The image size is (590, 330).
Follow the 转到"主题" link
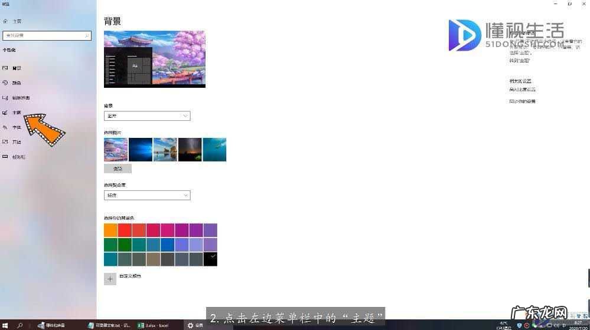click(520, 61)
